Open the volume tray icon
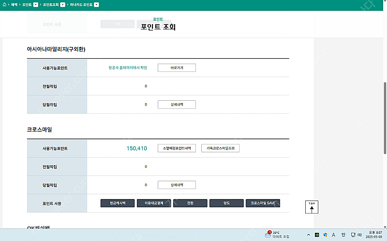This screenshot has height=241, width=387. [x=359, y=235]
